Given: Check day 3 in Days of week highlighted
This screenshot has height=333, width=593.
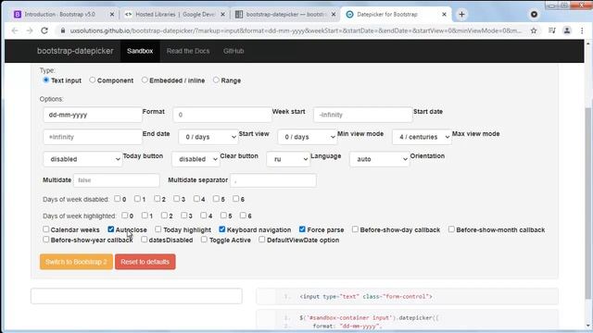Looking at the screenshot, I should click(183, 216).
